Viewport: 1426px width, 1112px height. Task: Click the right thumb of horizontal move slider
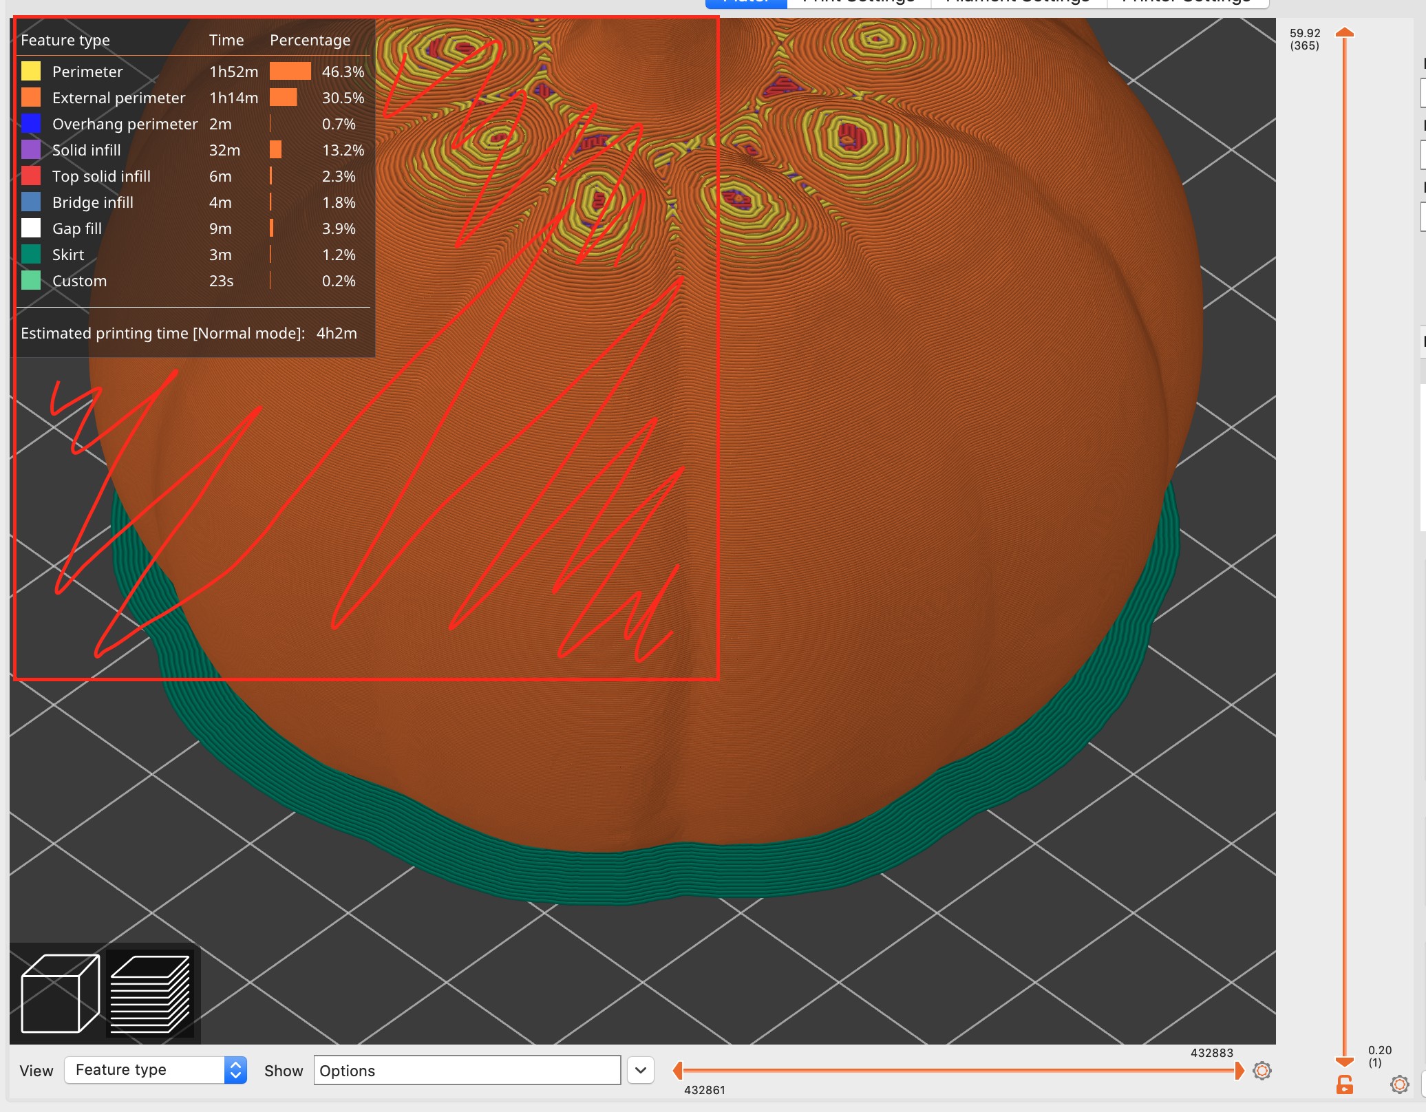click(x=1239, y=1071)
